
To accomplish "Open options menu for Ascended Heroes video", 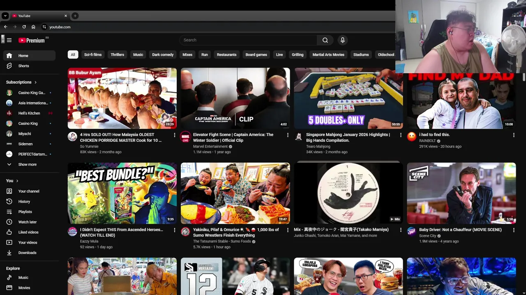I will [174, 230].
